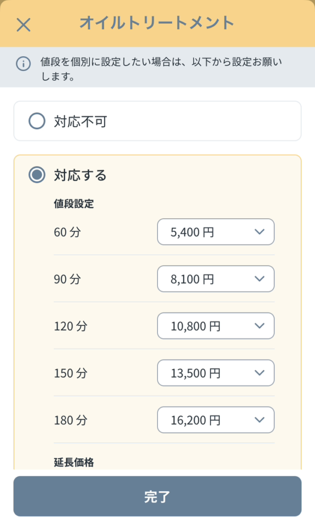Open the 120分 price dropdown showing 10,800円
This screenshot has width=315, height=521.
(x=215, y=326)
